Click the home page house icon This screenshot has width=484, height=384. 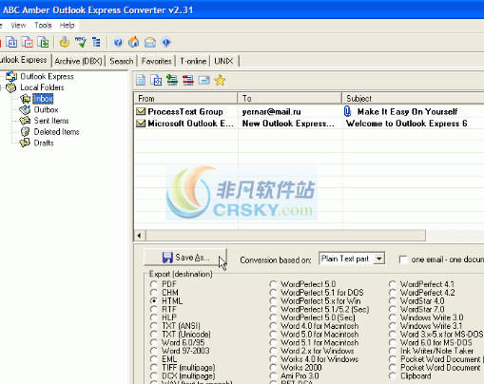pyautogui.click(x=134, y=42)
